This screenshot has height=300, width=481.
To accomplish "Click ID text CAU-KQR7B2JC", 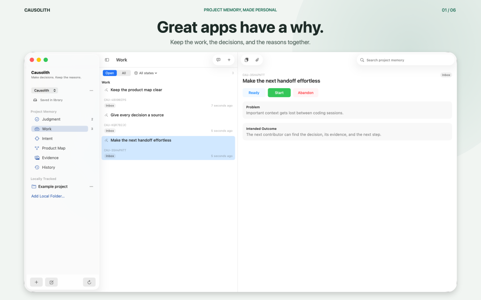I will click(x=115, y=125).
